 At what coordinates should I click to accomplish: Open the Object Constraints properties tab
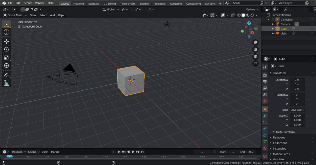pos(265,135)
